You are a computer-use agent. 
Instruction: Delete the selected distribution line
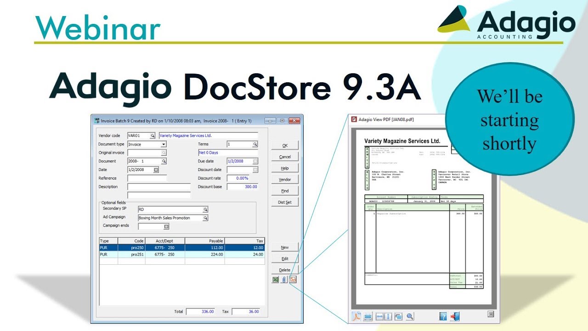(285, 270)
